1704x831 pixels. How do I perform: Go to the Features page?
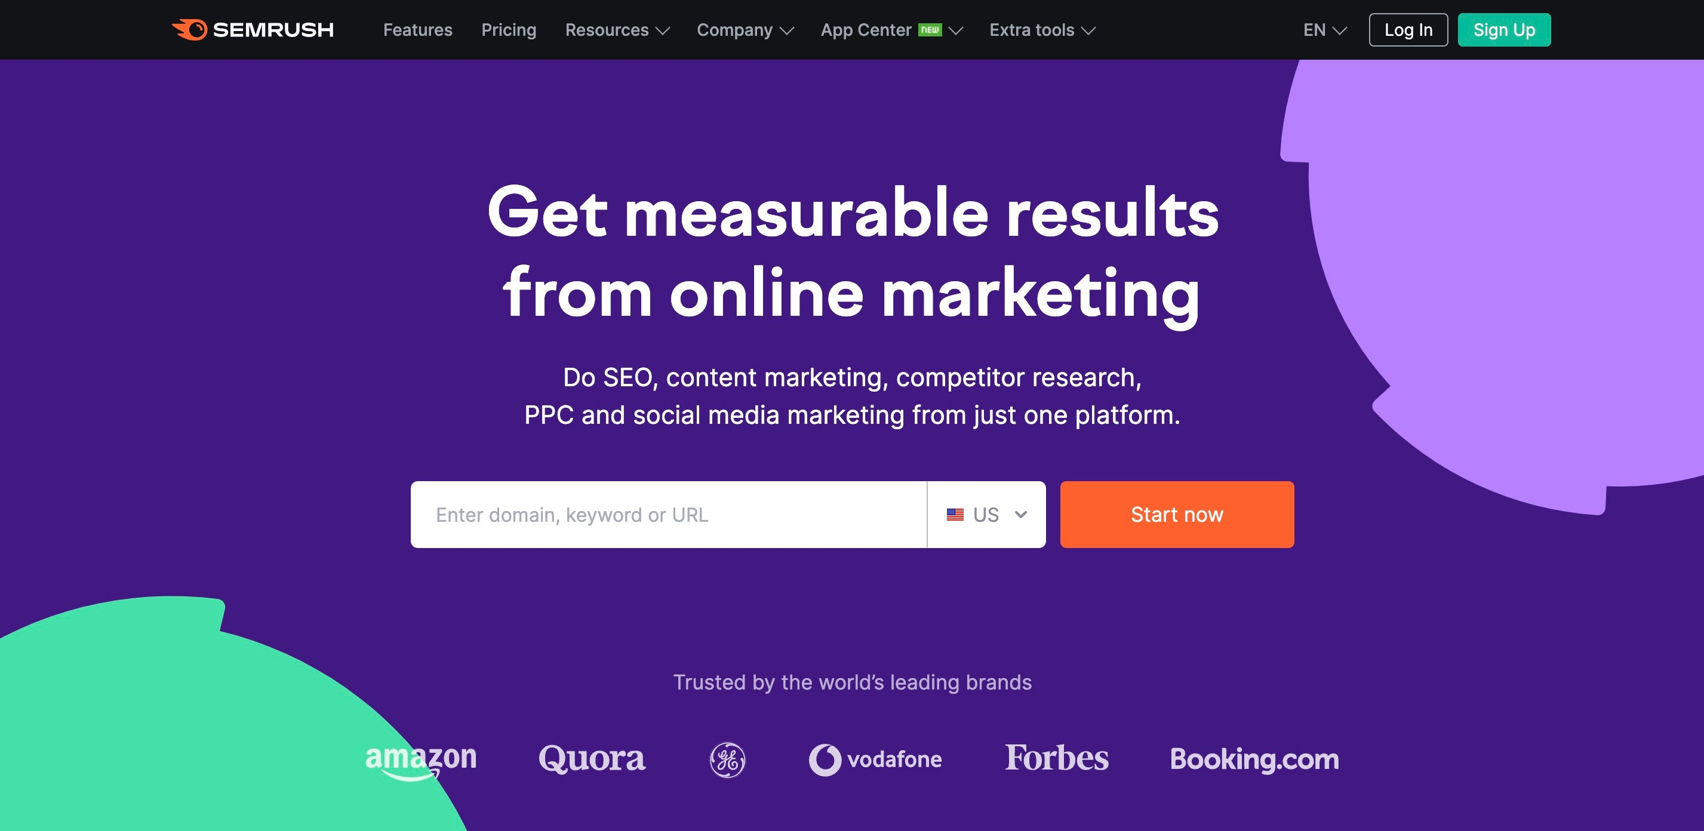click(417, 30)
